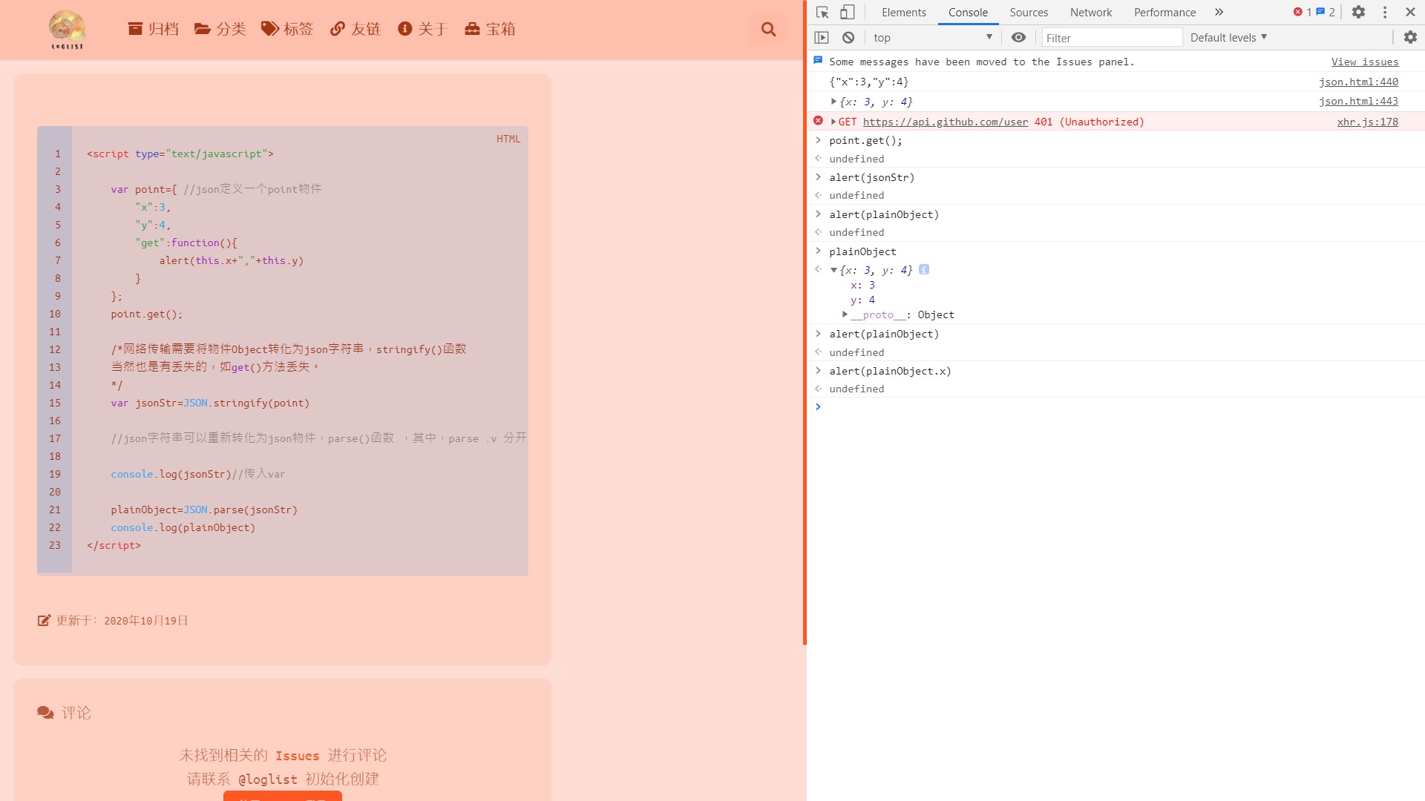Open api.github.com/user URL link
This screenshot has width=1425, height=801.
[945, 122]
